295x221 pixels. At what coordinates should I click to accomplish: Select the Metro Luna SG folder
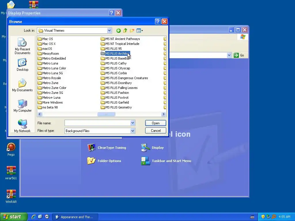tap(50, 73)
